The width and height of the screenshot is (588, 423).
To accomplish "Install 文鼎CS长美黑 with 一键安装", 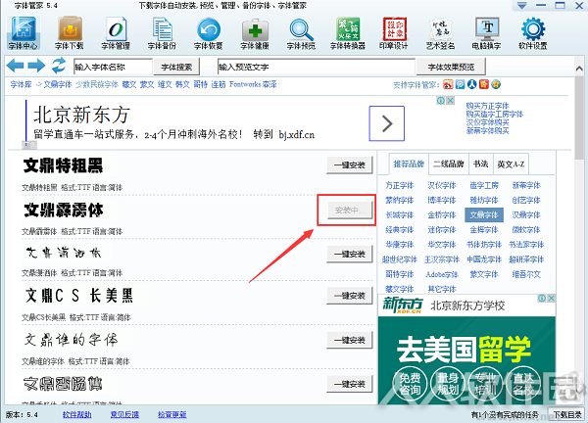I will pyautogui.click(x=350, y=296).
